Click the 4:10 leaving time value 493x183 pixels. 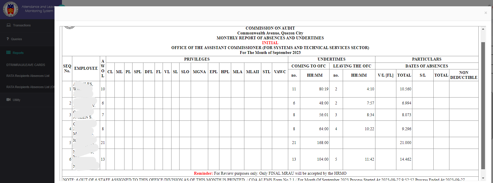(x=370, y=89)
